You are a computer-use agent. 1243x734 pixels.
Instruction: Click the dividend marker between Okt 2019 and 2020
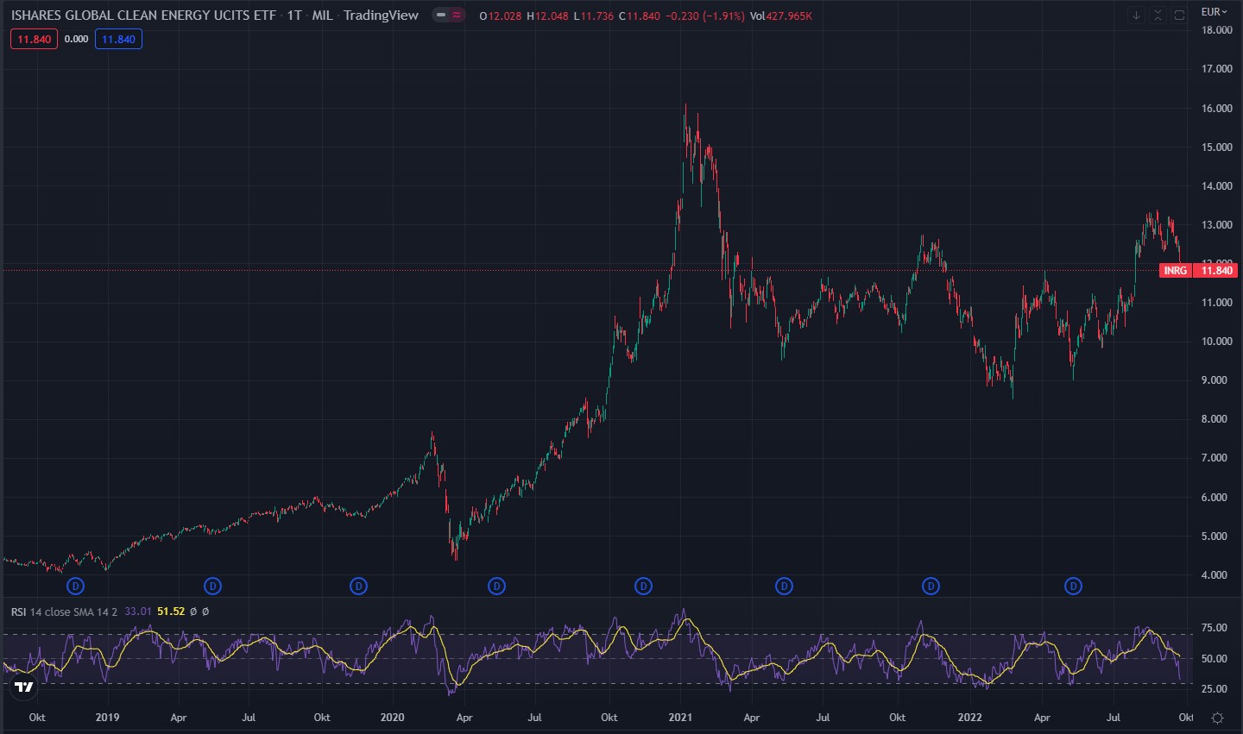[x=359, y=587]
